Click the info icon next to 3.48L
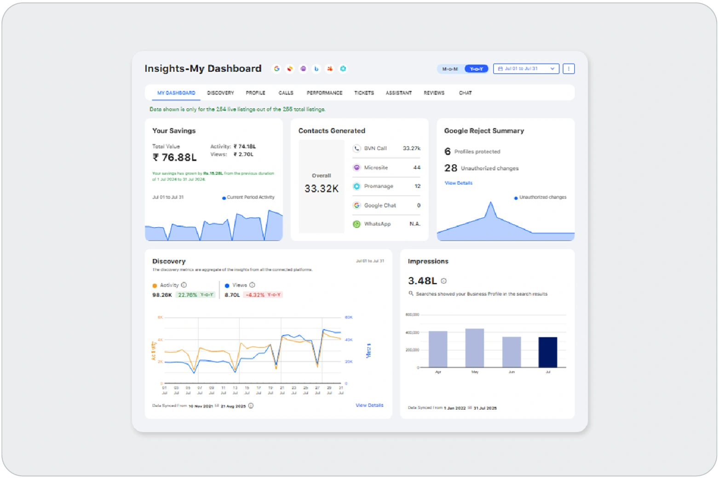 coord(443,281)
